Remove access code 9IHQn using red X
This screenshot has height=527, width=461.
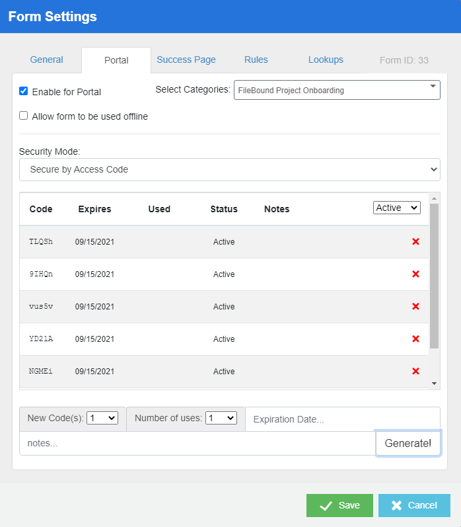[x=415, y=274]
